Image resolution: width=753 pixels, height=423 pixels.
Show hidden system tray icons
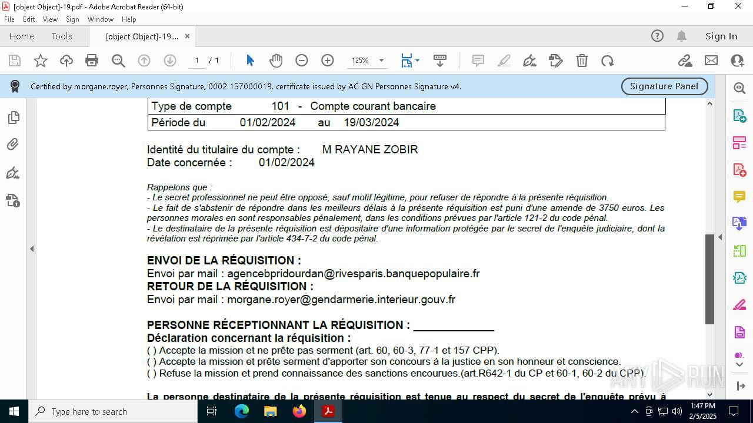tap(634, 411)
